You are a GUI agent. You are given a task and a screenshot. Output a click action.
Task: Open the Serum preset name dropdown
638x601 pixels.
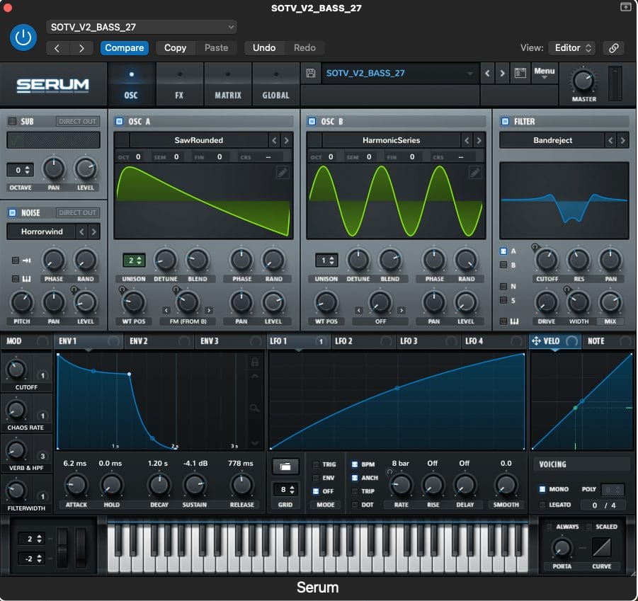coord(399,73)
